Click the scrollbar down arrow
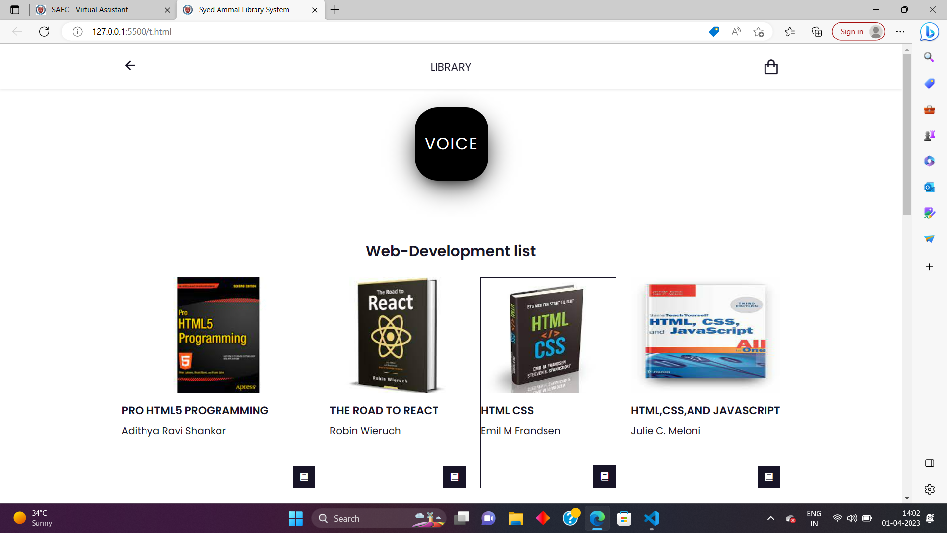Image resolution: width=947 pixels, height=533 pixels. (x=907, y=498)
